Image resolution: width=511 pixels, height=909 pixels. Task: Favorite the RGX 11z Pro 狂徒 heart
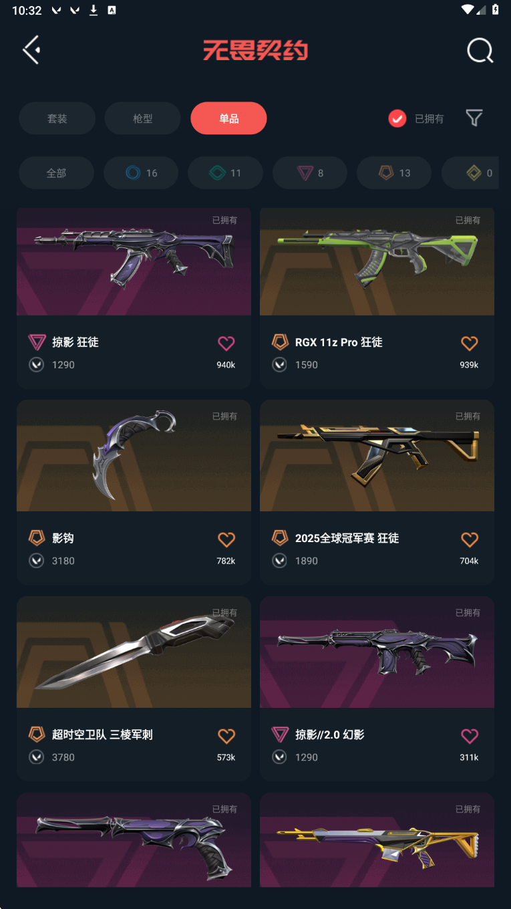click(470, 344)
